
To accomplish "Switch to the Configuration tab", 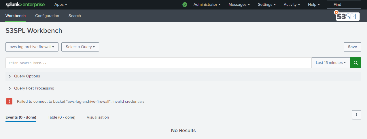I will pyautogui.click(x=47, y=16).
